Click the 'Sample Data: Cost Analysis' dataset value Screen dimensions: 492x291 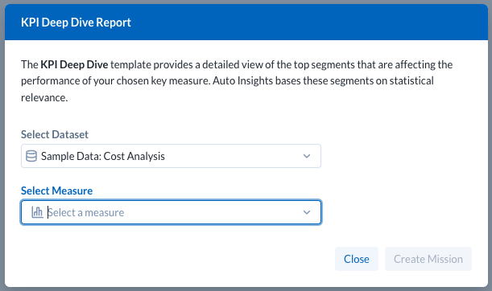point(103,156)
